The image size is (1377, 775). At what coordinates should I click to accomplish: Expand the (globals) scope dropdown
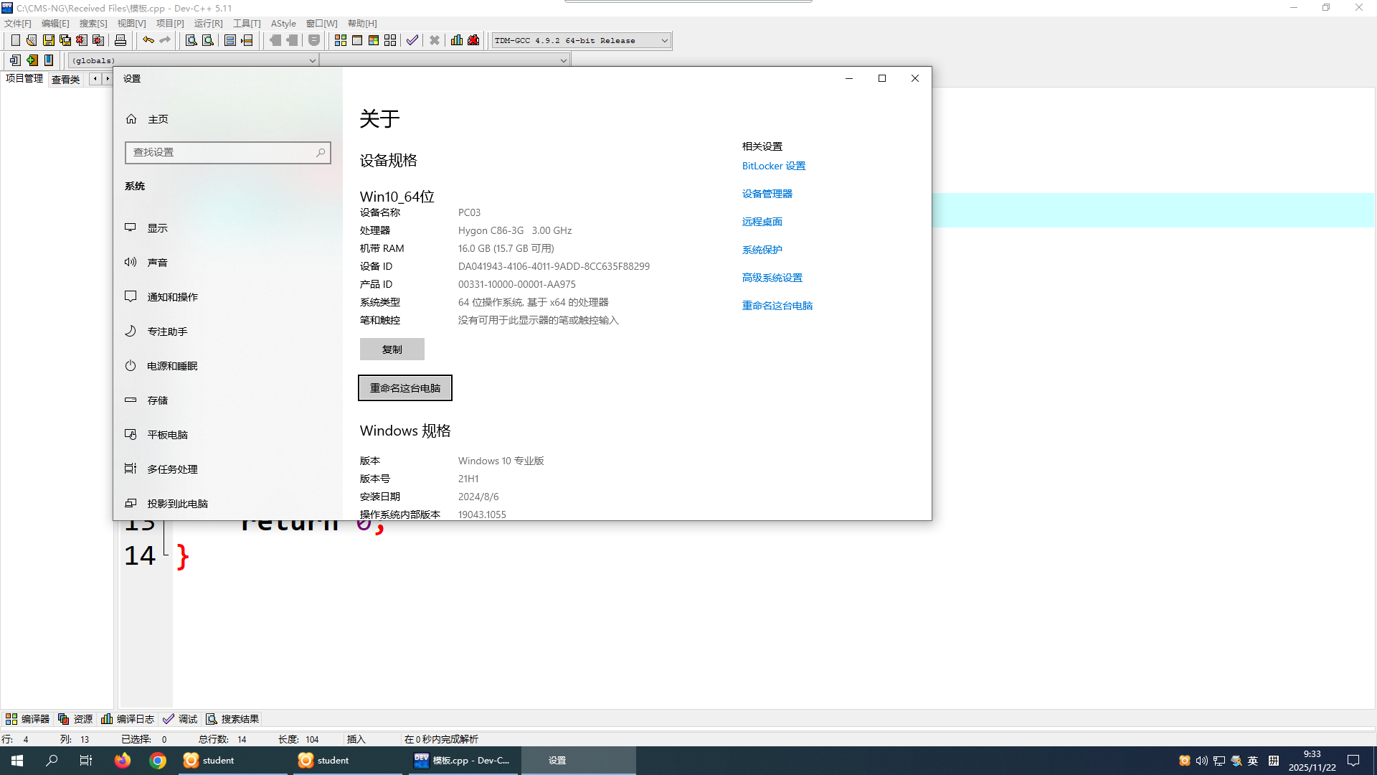[x=312, y=61]
